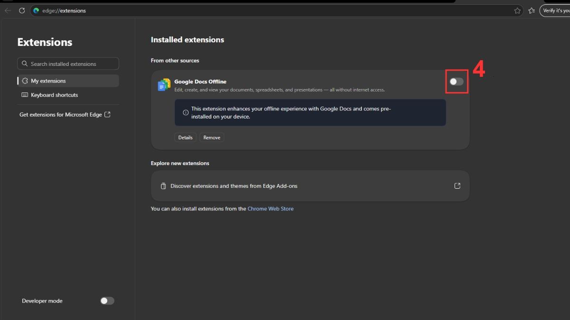This screenshot has width=570, height=320.
Task: Bookmark this page with the star icon
Action: tap(517, 10)
